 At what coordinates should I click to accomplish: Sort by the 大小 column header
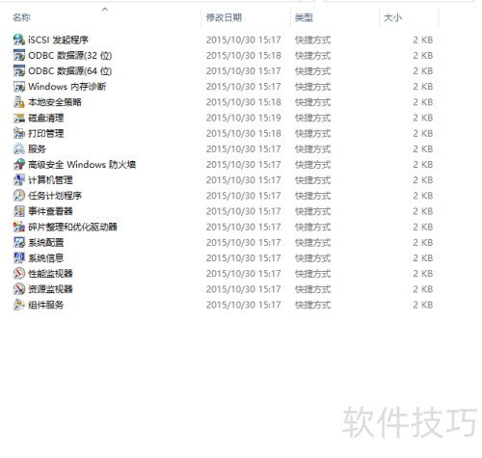point(392,17)
